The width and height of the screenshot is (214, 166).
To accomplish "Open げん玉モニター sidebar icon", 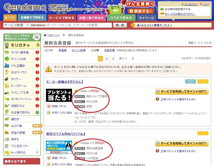I will tap(6, 146).
